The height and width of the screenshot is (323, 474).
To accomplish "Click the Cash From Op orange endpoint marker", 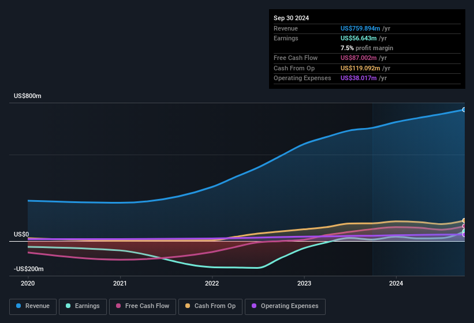I will point(464,221).
